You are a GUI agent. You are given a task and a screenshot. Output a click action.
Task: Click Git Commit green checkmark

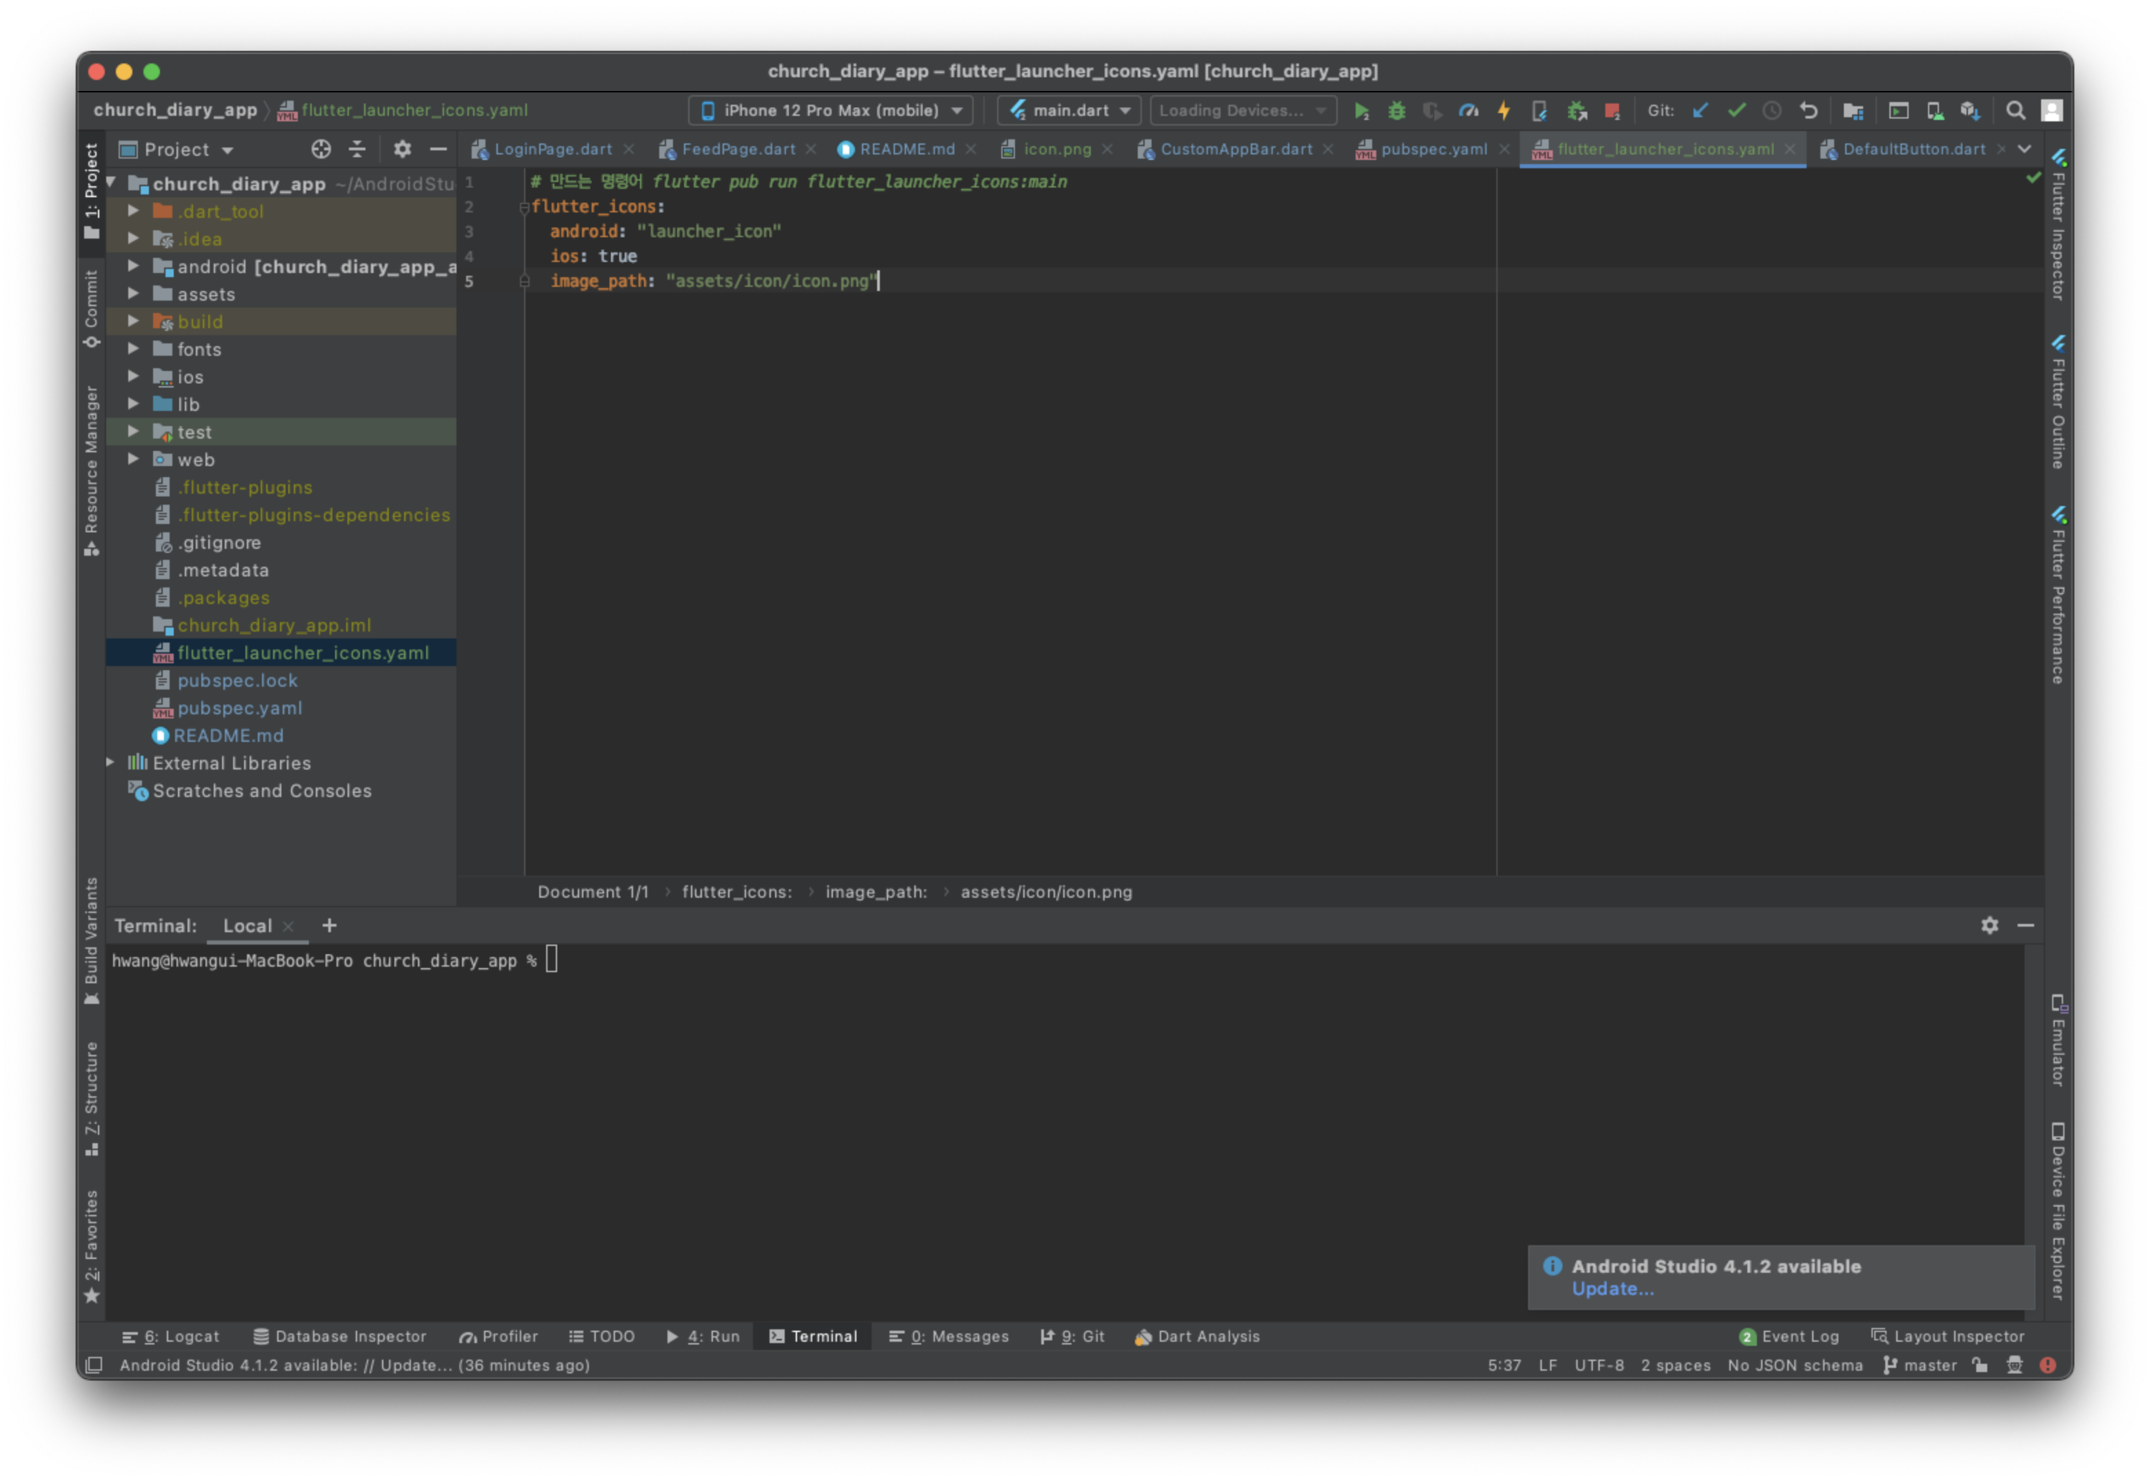tap(1736, 112)
